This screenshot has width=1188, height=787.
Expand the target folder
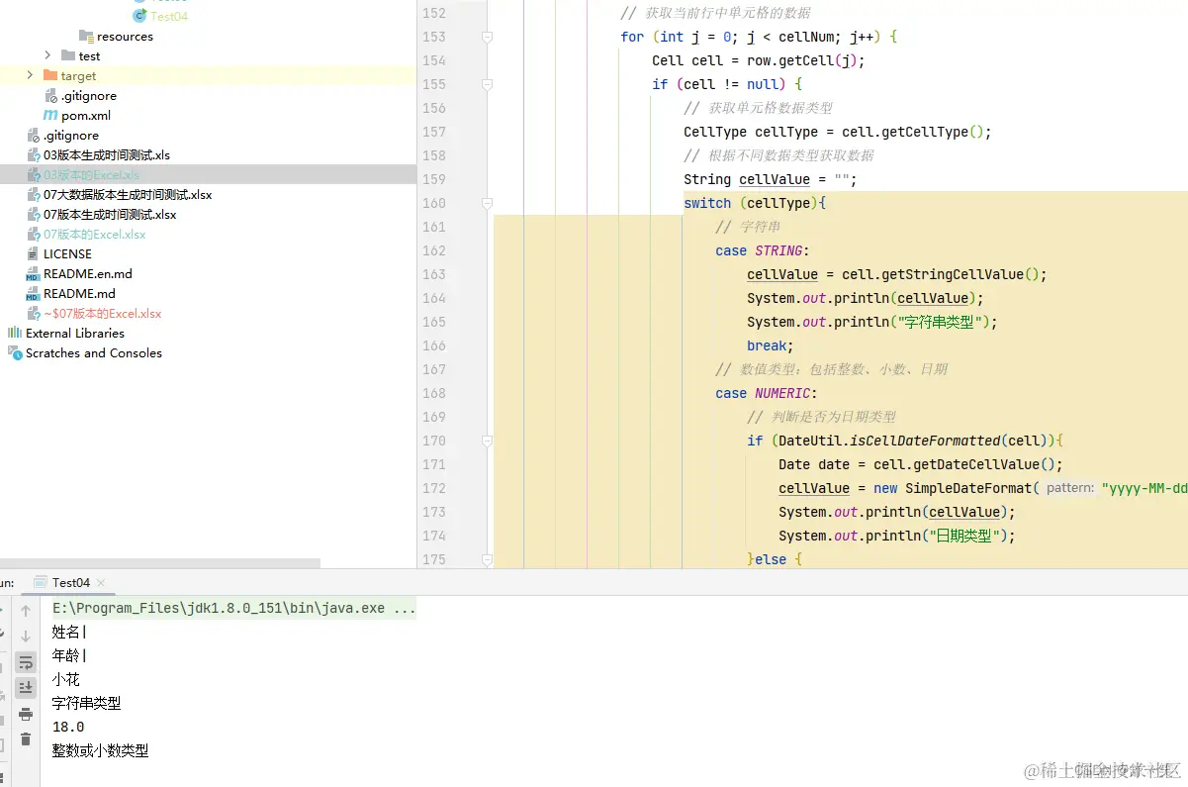click(x=30, y=75)
